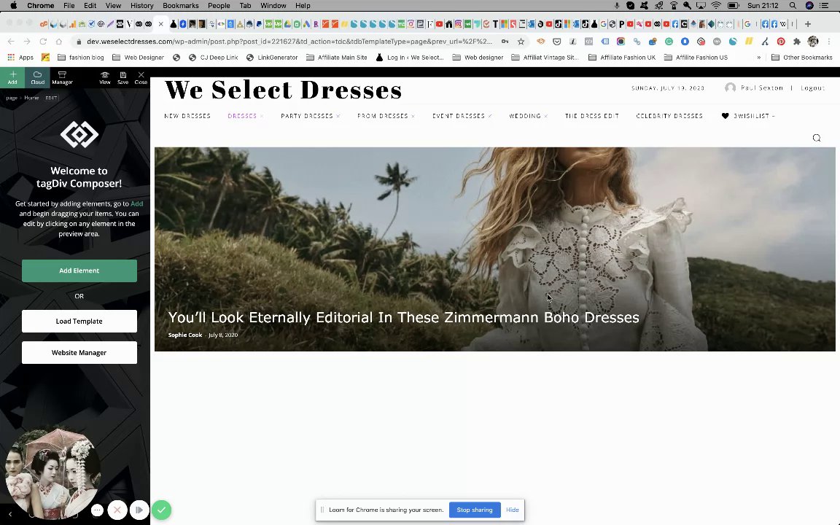Click the tagDiv Composer logo
The width and height of the screenshot is (840, 525).
click(x=79, y=134)
